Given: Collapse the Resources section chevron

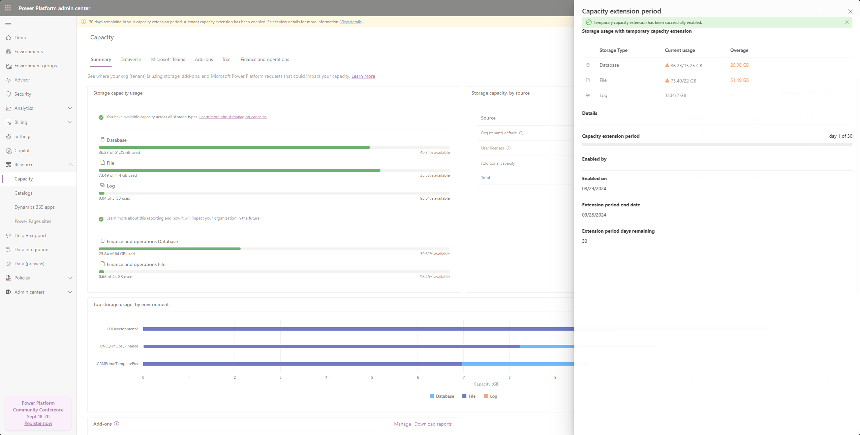Looking at the screenshot, I should [70, 165].
